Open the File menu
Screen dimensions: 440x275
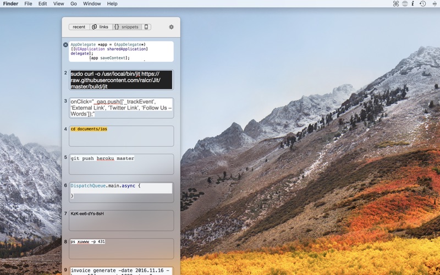(28, 4)
